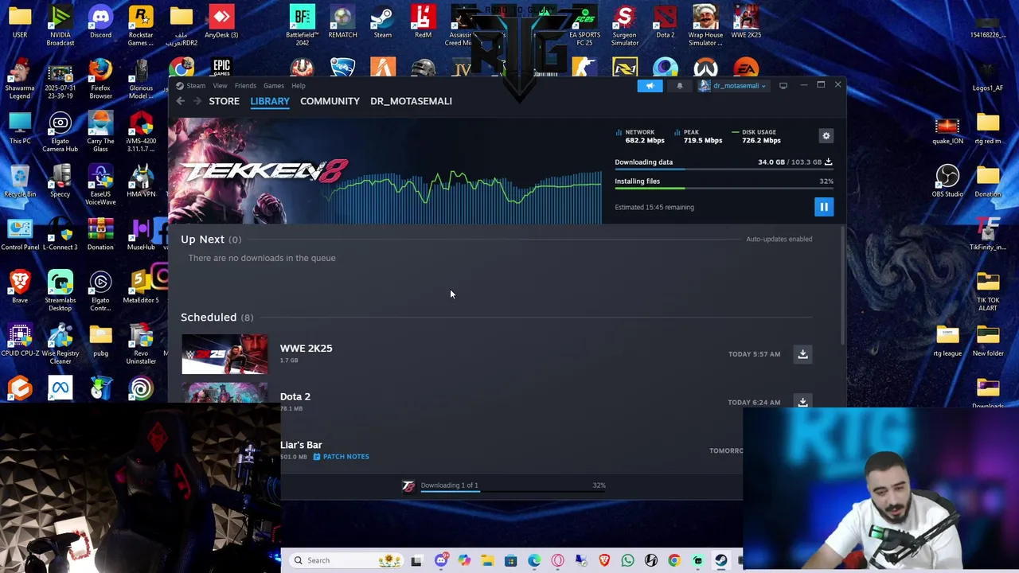Click the Installing files progress bar

[x=724, y=189]
